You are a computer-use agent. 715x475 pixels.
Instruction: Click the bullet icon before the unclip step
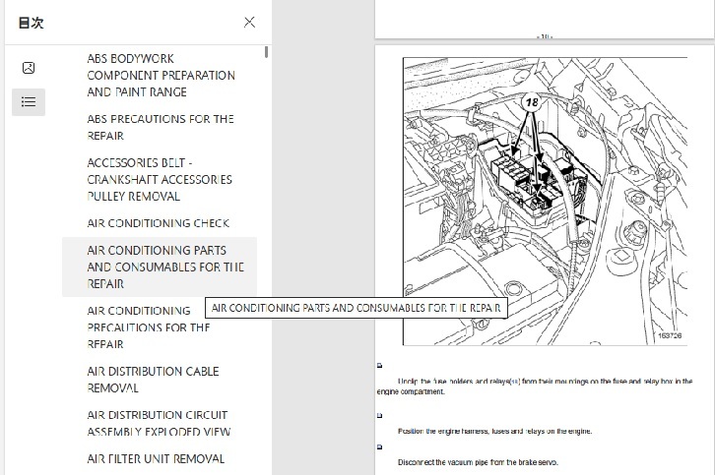(x=379, y=365)
